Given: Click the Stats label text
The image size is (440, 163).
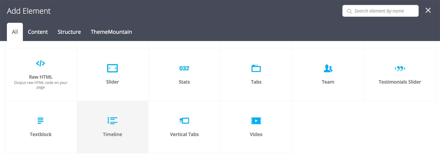Looking at the screenshot, I should [184, 82].
